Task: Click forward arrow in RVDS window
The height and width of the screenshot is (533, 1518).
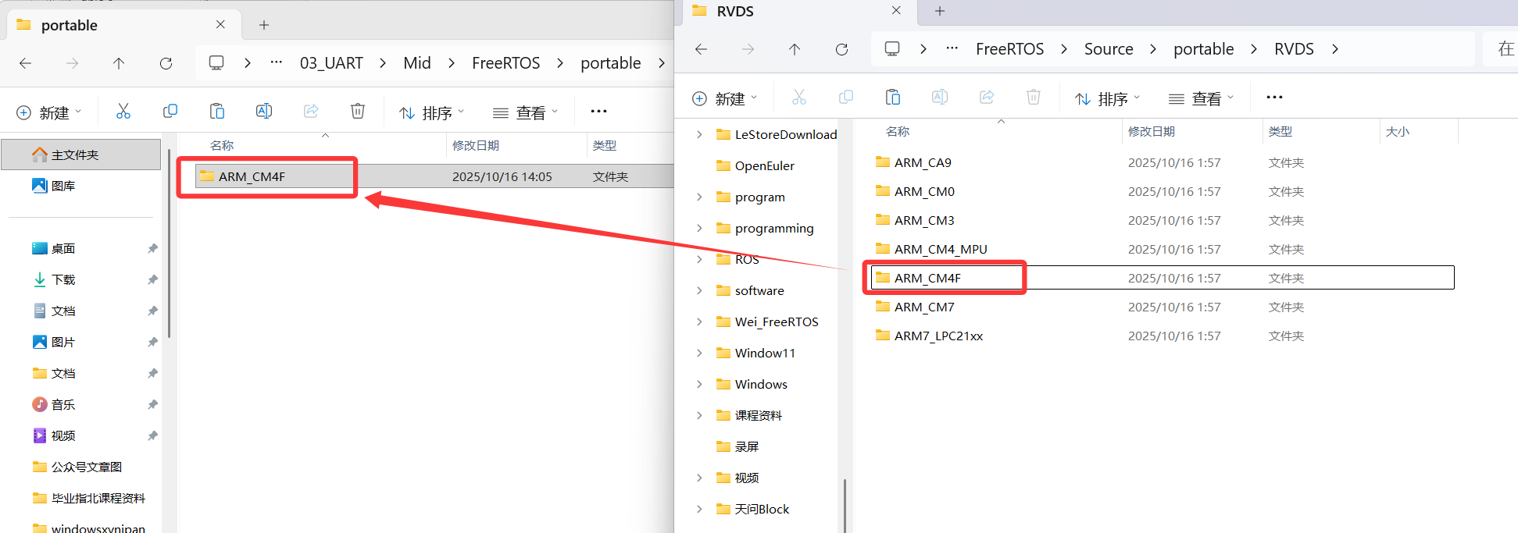Action: click(748, 49)
